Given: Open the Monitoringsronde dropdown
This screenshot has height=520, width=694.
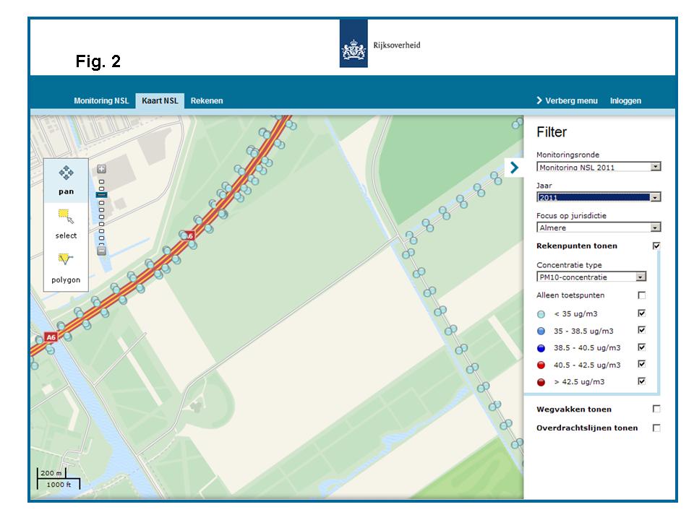Looking at the screenshot, I should [599, 167].
